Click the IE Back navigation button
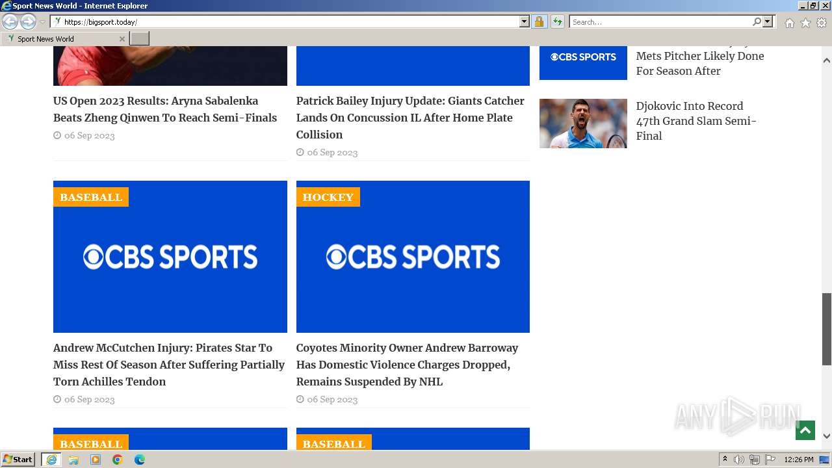This screenshot has height=468, width=832. [x=10, y=21]
